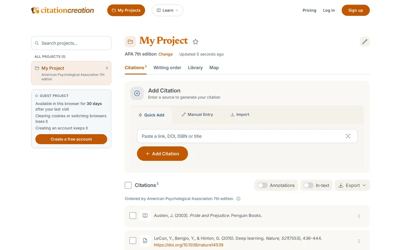Open the Library tab
The height and width of the screenshot is (250, 401).
click(195, 67)
